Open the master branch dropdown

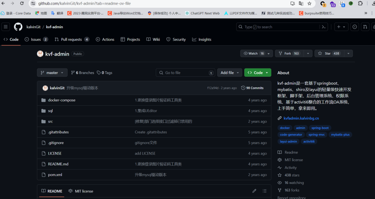[52, 73]
